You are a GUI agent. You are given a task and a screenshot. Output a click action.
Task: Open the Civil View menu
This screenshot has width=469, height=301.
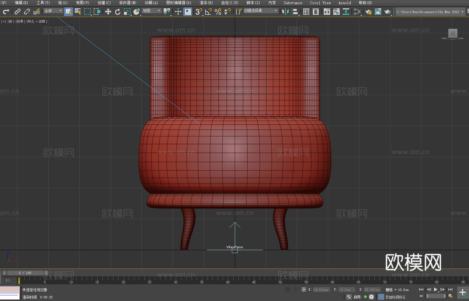320,3
